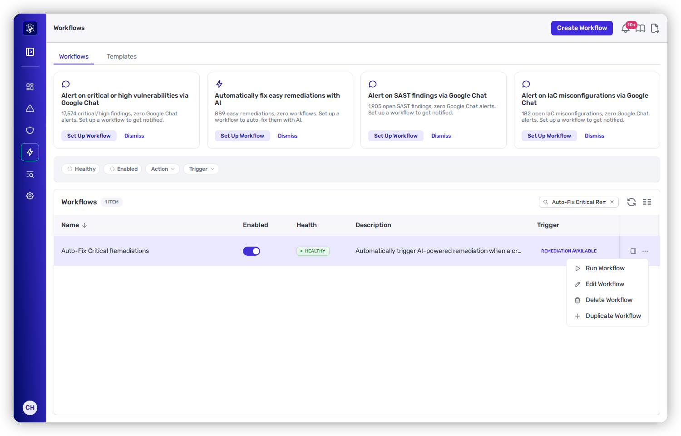Dismiss the critical vulnerabilities alert card
681x436 pixels.
(x=134, y=136)
